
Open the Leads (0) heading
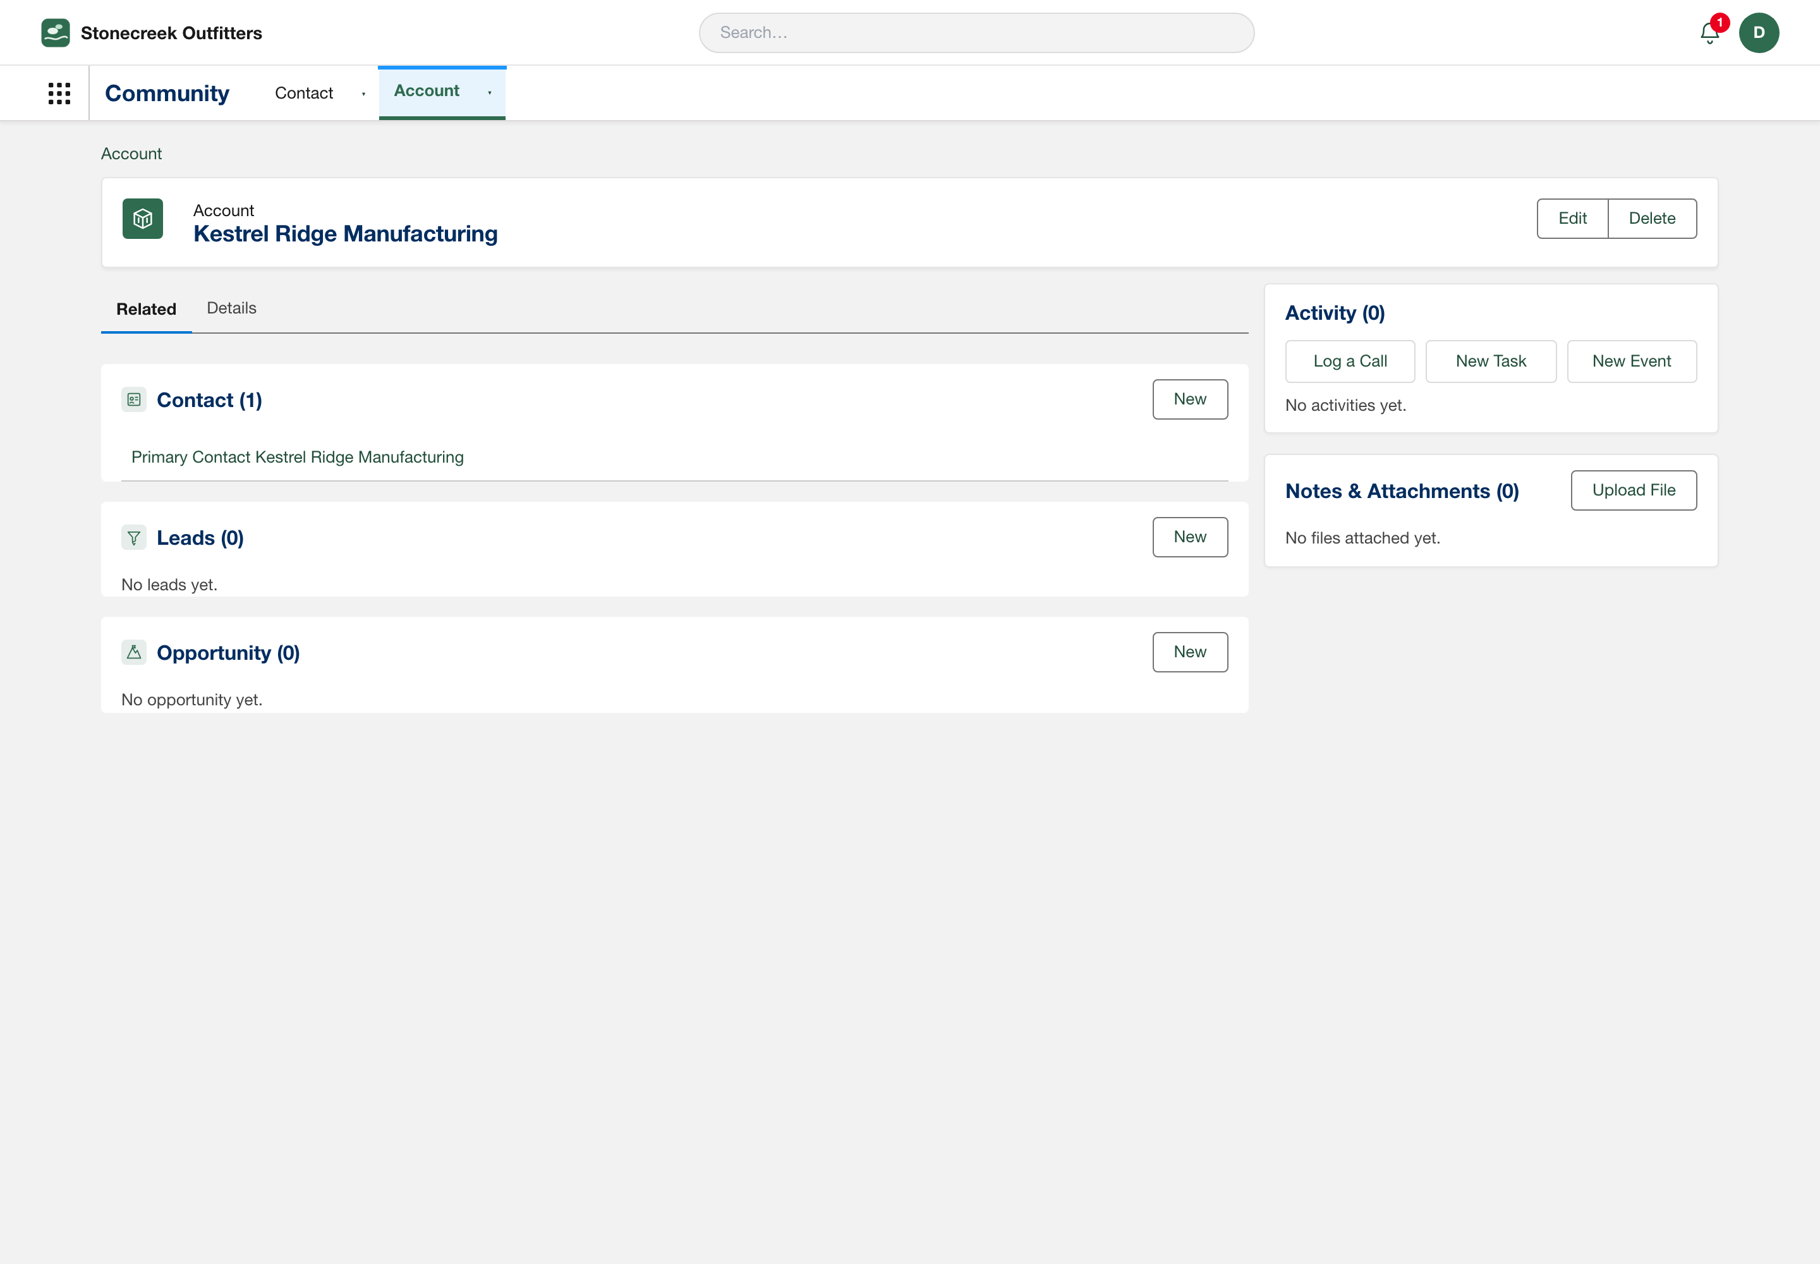click(x=200, y=538)
